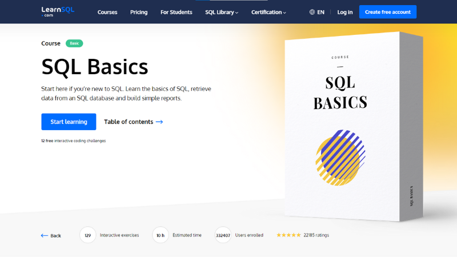Click the five-star rating icons
This screenshot has height=257, width=457.
pos(288,235)
